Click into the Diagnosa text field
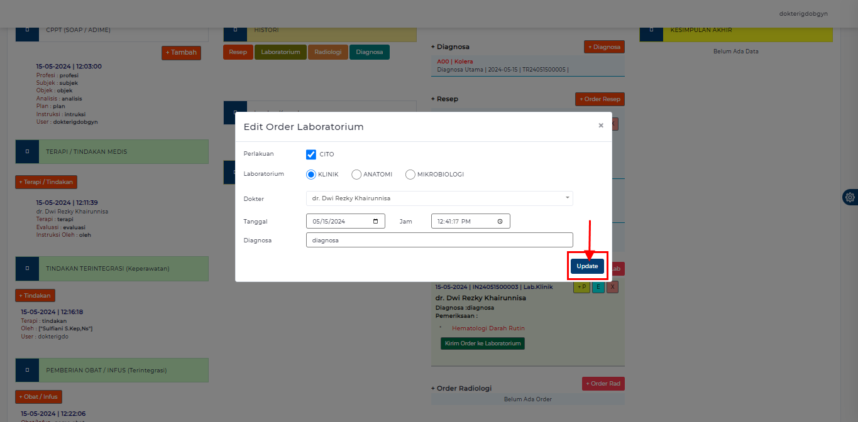 point(439,240)
